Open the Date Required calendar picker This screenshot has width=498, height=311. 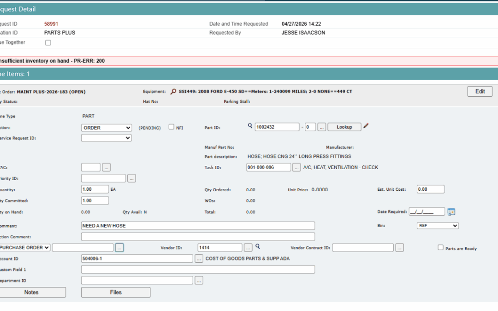pos(451,211)
